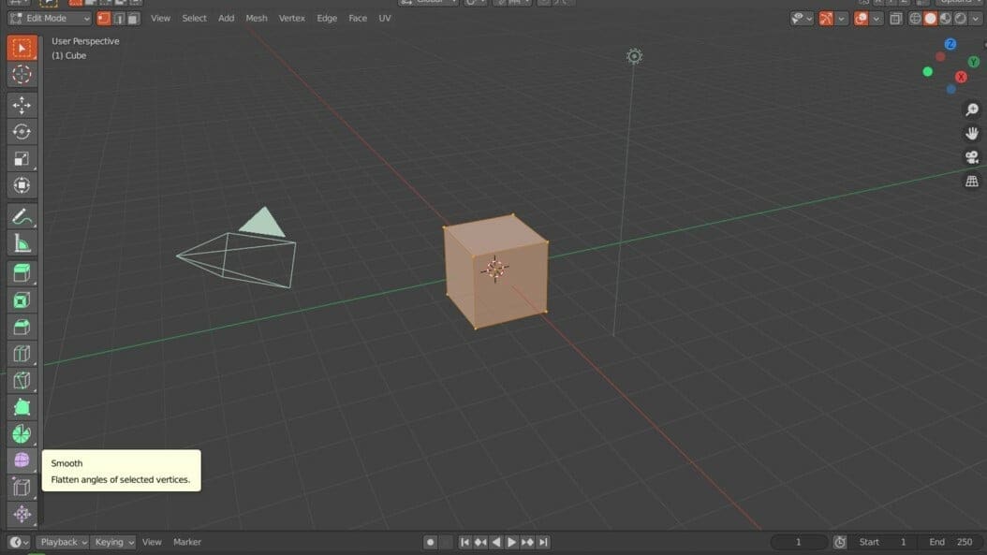Select the Measure tool

[22, 243]
